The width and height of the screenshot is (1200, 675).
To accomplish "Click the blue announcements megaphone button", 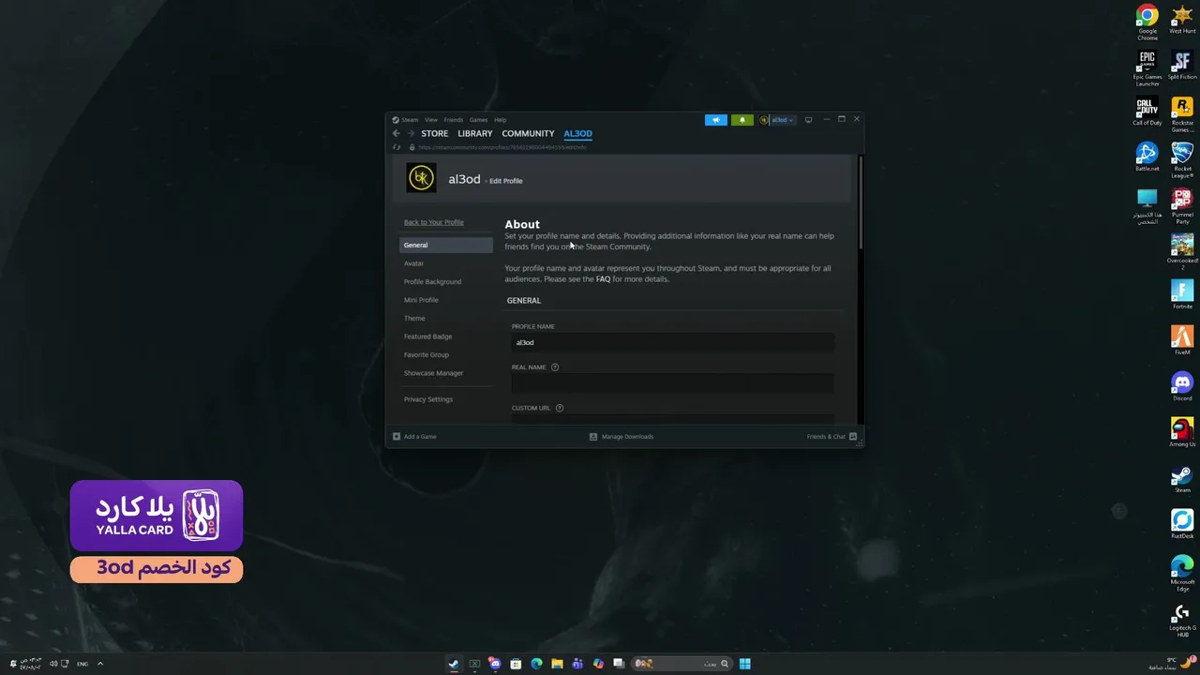I will (x=715, y=120).
